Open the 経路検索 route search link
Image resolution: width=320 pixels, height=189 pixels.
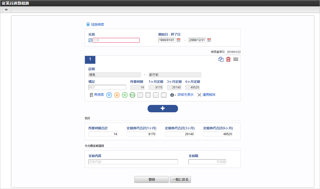(95, 25)
